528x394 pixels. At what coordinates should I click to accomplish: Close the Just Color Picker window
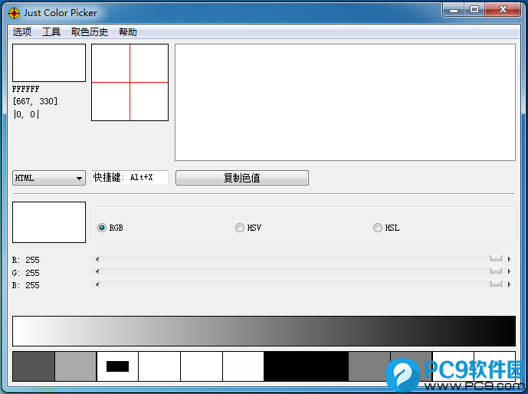[x=503, y=10]
